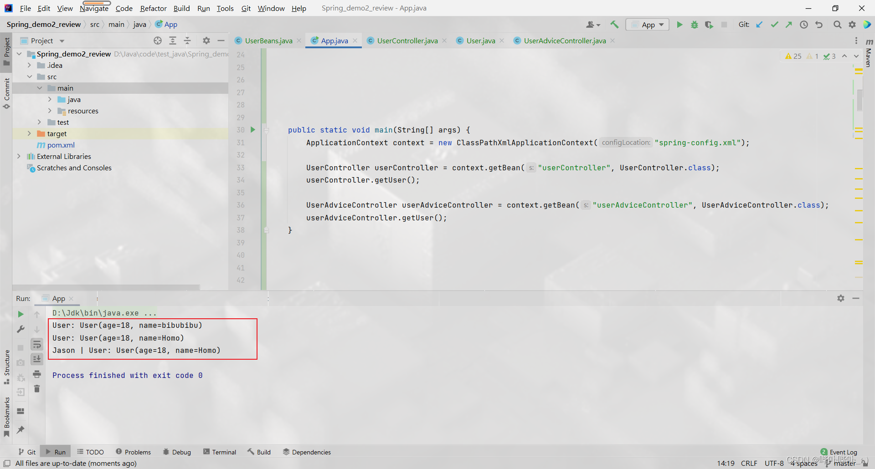Screen dimensions: 875x469
Task: Show Git history clock icon
Action: point(804,25)
